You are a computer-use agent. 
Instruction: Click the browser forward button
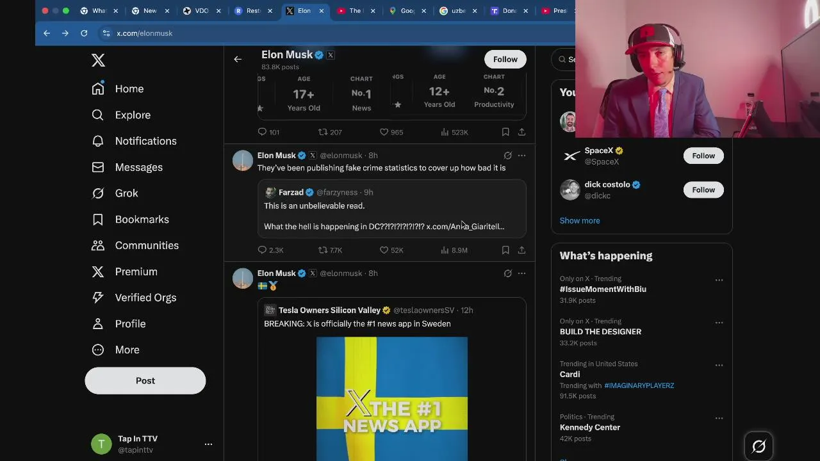coord(65,33)
